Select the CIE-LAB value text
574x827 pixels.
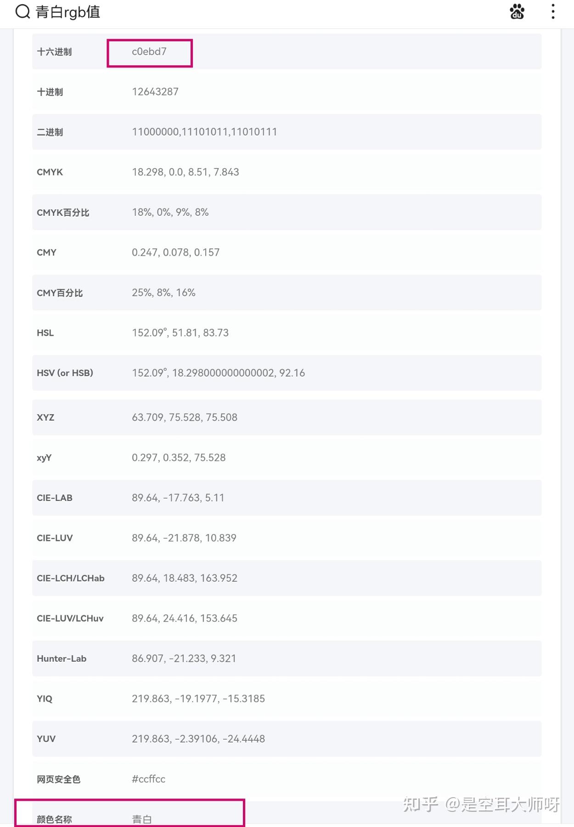click(x=178, y=498)
